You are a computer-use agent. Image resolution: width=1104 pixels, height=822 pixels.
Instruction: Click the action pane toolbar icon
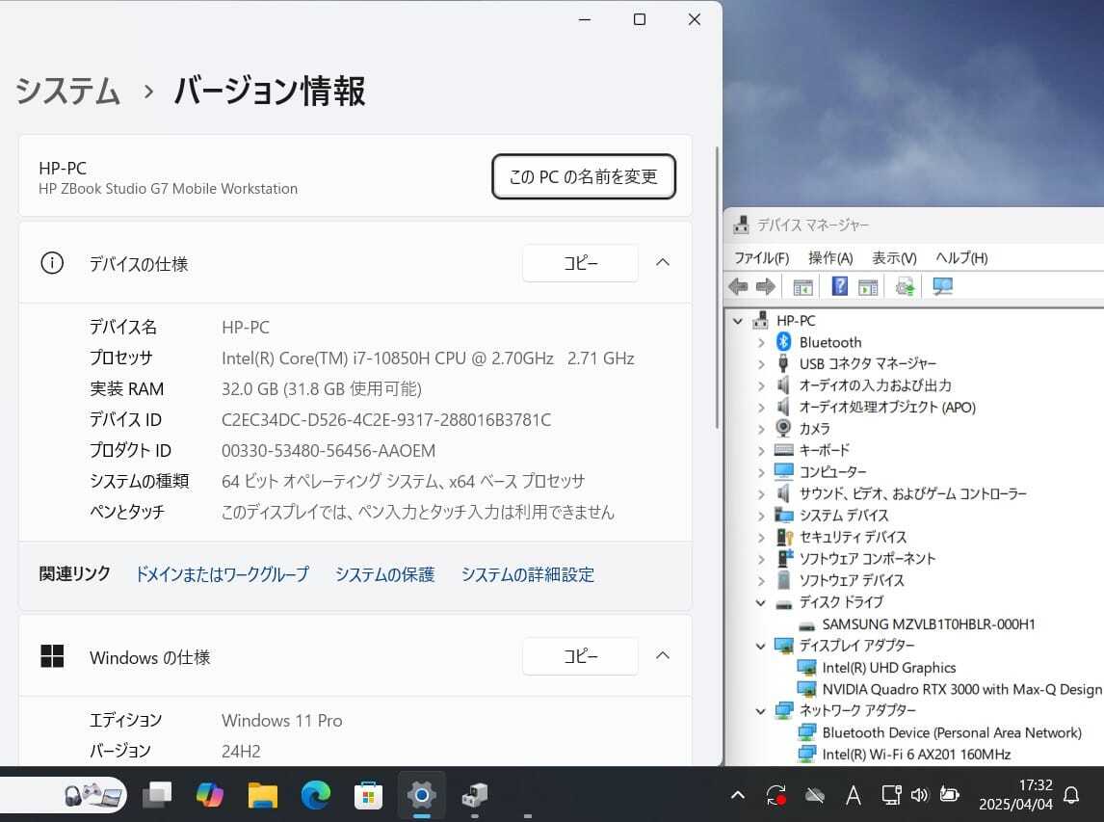[x=868, y=286]
